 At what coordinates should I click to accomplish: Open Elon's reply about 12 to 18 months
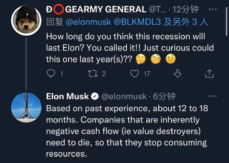point(127,131)
